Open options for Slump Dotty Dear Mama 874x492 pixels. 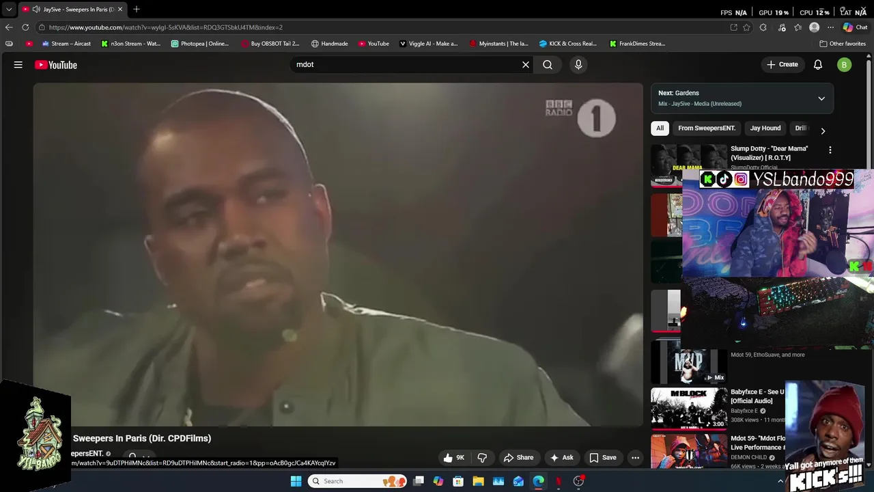[x=830, y=150]
